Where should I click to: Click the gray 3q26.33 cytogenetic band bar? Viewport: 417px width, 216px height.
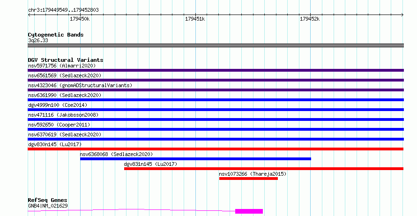[216, 45]
